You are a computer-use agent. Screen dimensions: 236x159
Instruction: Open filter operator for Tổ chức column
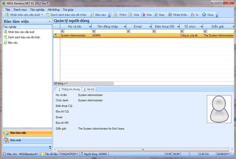182,31
